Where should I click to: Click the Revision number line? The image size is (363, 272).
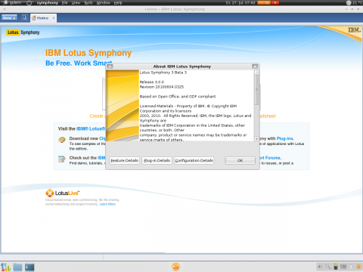162,87
